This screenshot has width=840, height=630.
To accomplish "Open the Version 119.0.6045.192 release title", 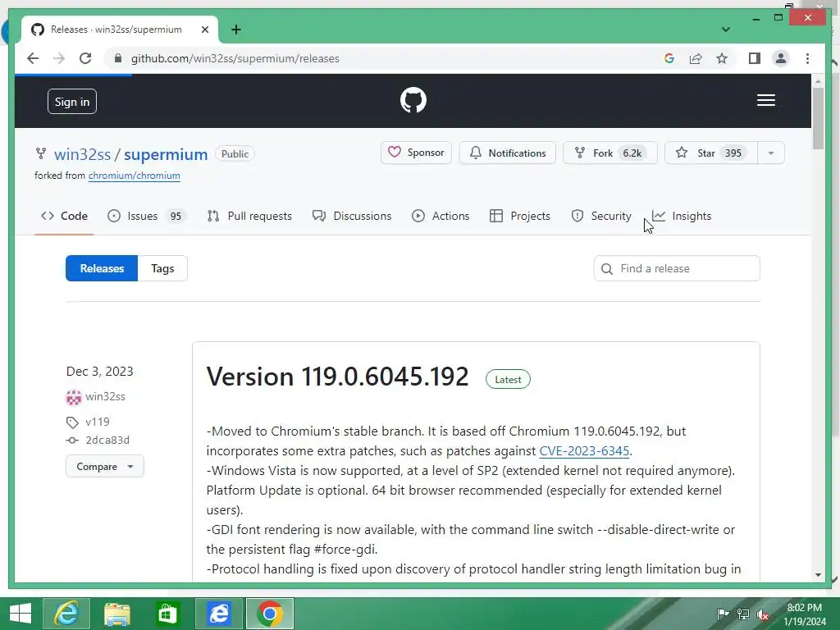I will (x=337, y=376).
